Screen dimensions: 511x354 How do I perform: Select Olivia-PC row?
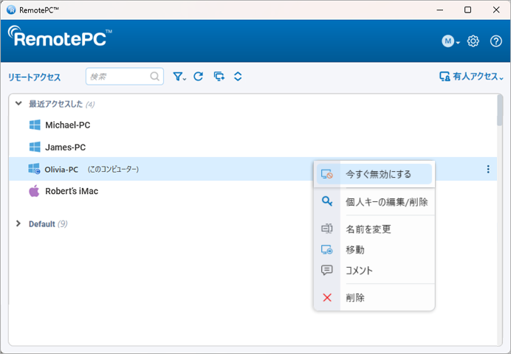coord(253,169)
